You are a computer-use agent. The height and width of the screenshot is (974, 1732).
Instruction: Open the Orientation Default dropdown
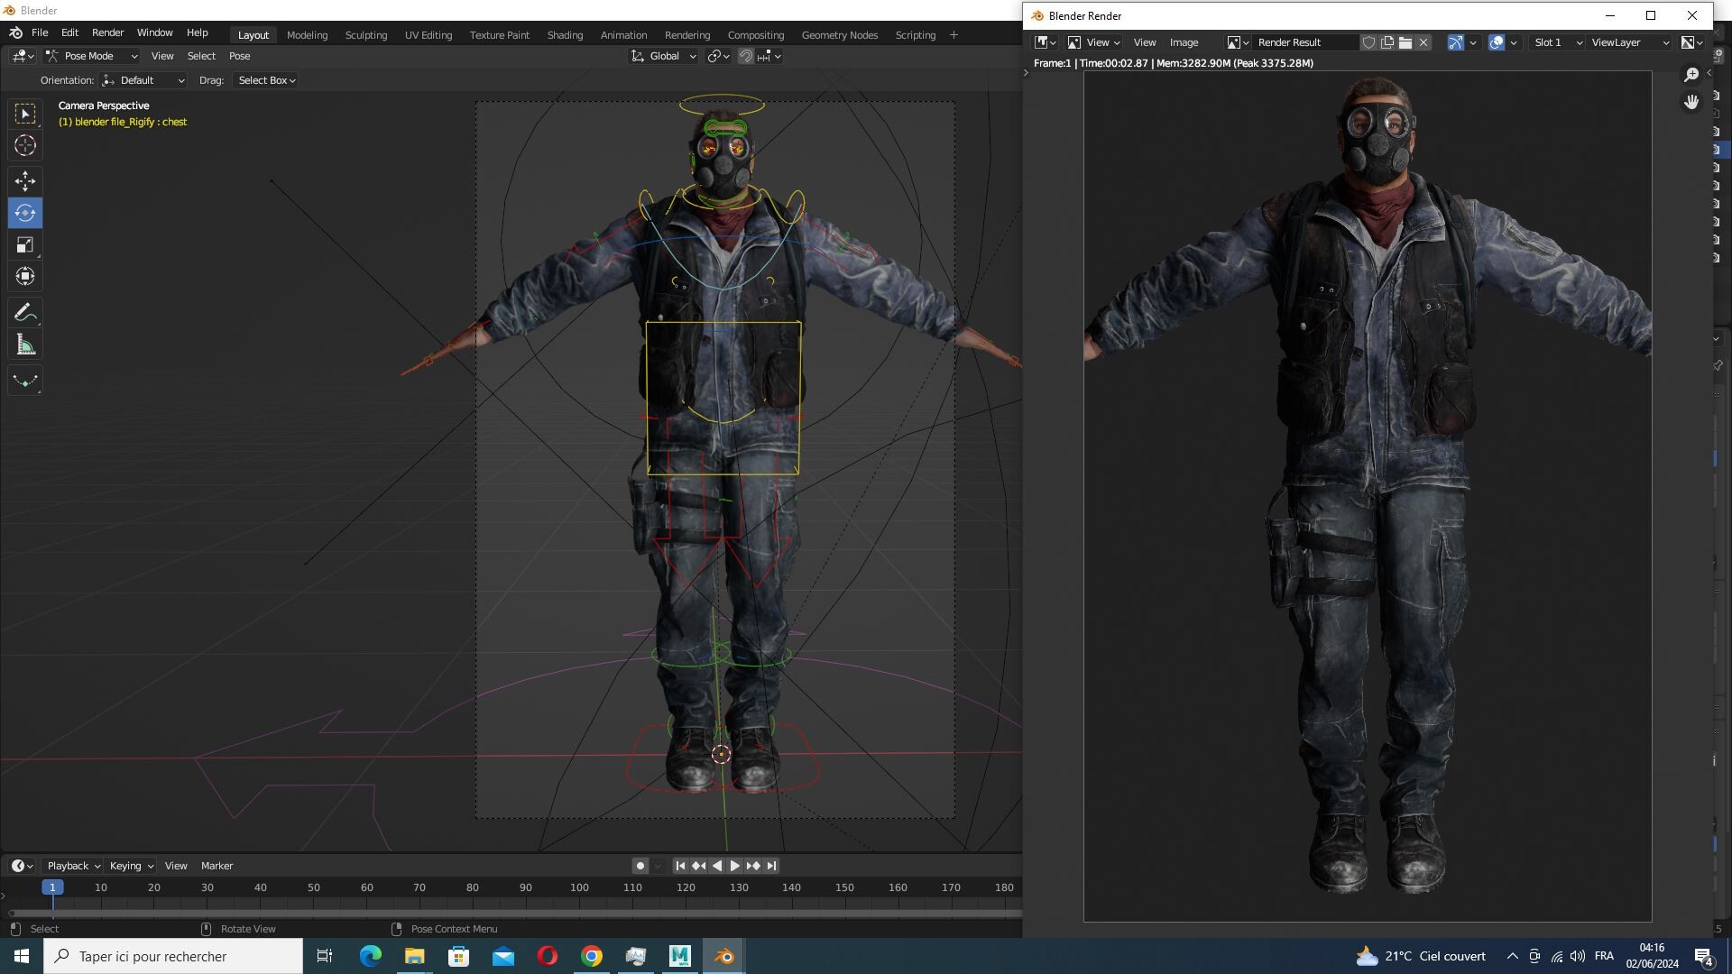144,80
